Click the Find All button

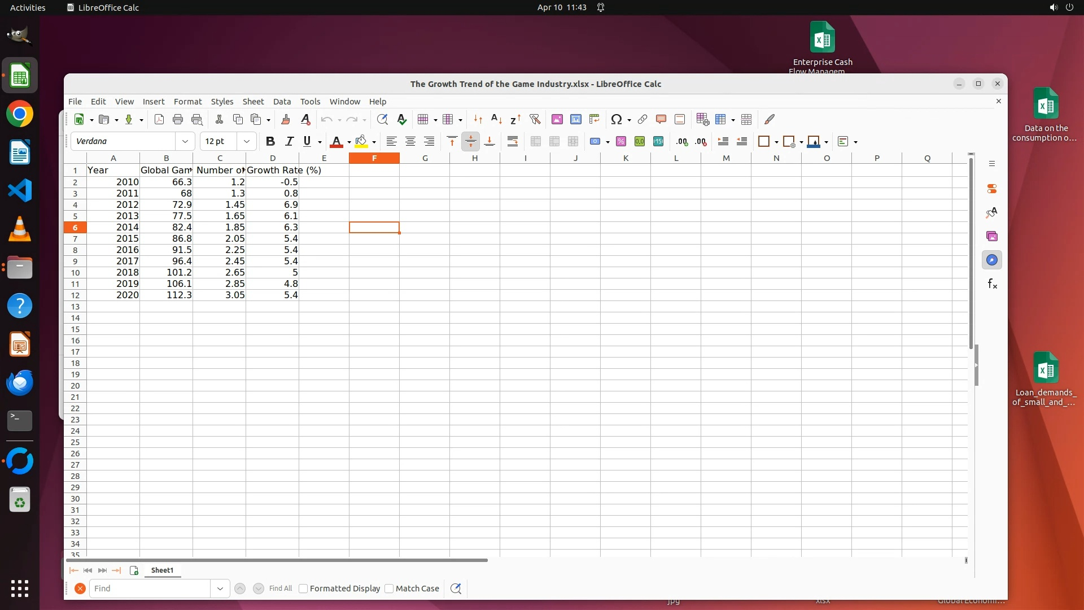coord(280,589)
